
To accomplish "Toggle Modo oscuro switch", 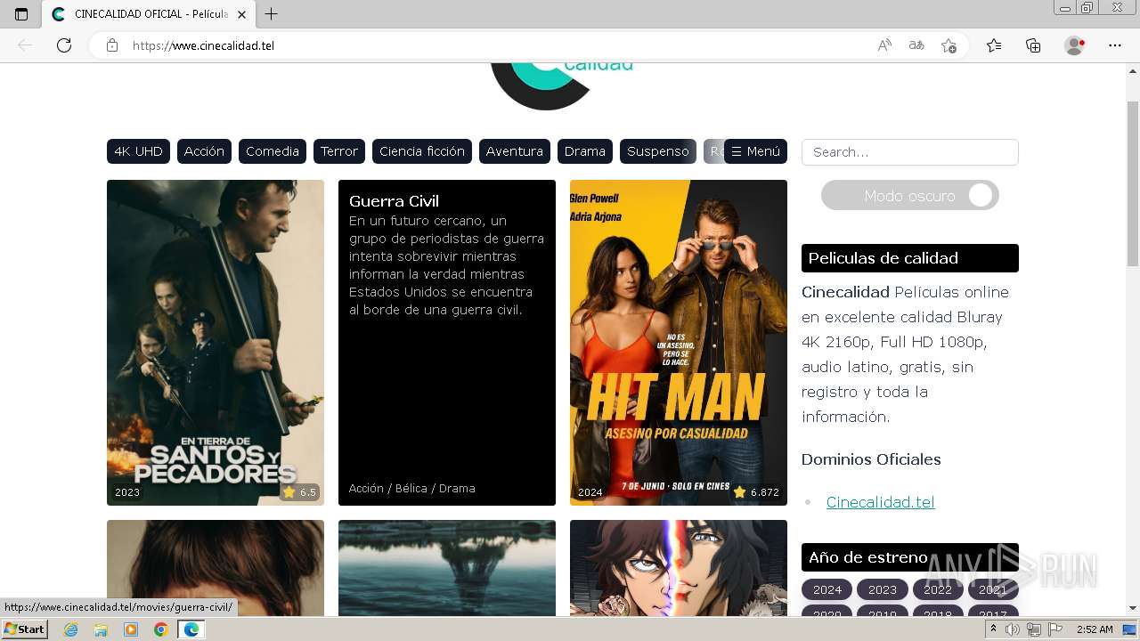I will [x=909, y=196].
